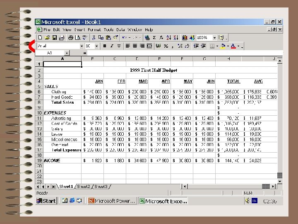Image resolution: width=298 pixels, height=224 pixels.
Task: Run the Spelling check icon
Action: 85,37
